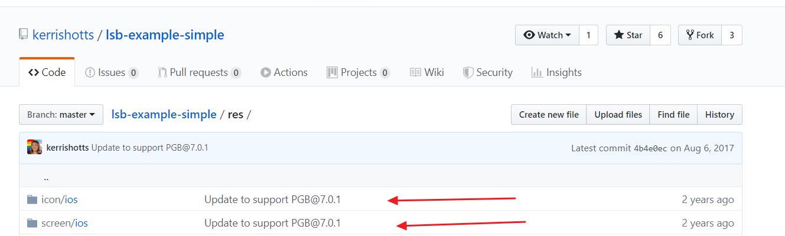This screenshot has height=236, width=785.
Task: Click the icon/ios folder icon
Action: click(32, 200)
